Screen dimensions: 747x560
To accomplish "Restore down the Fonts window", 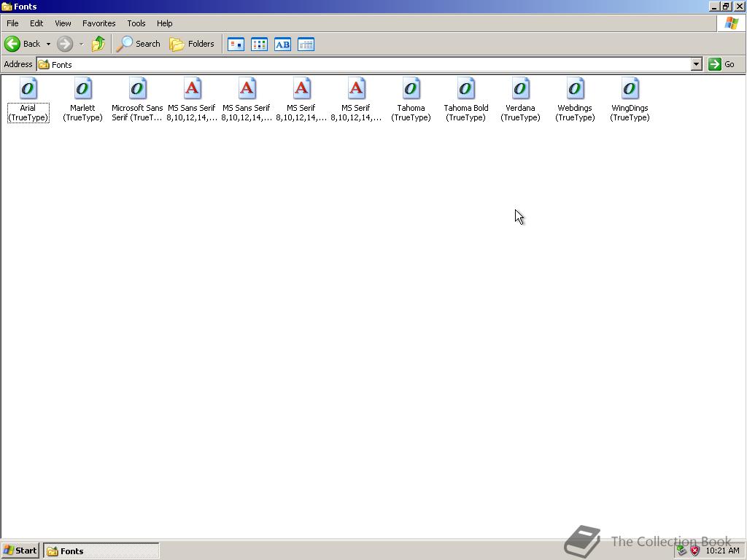I will 726,7.
